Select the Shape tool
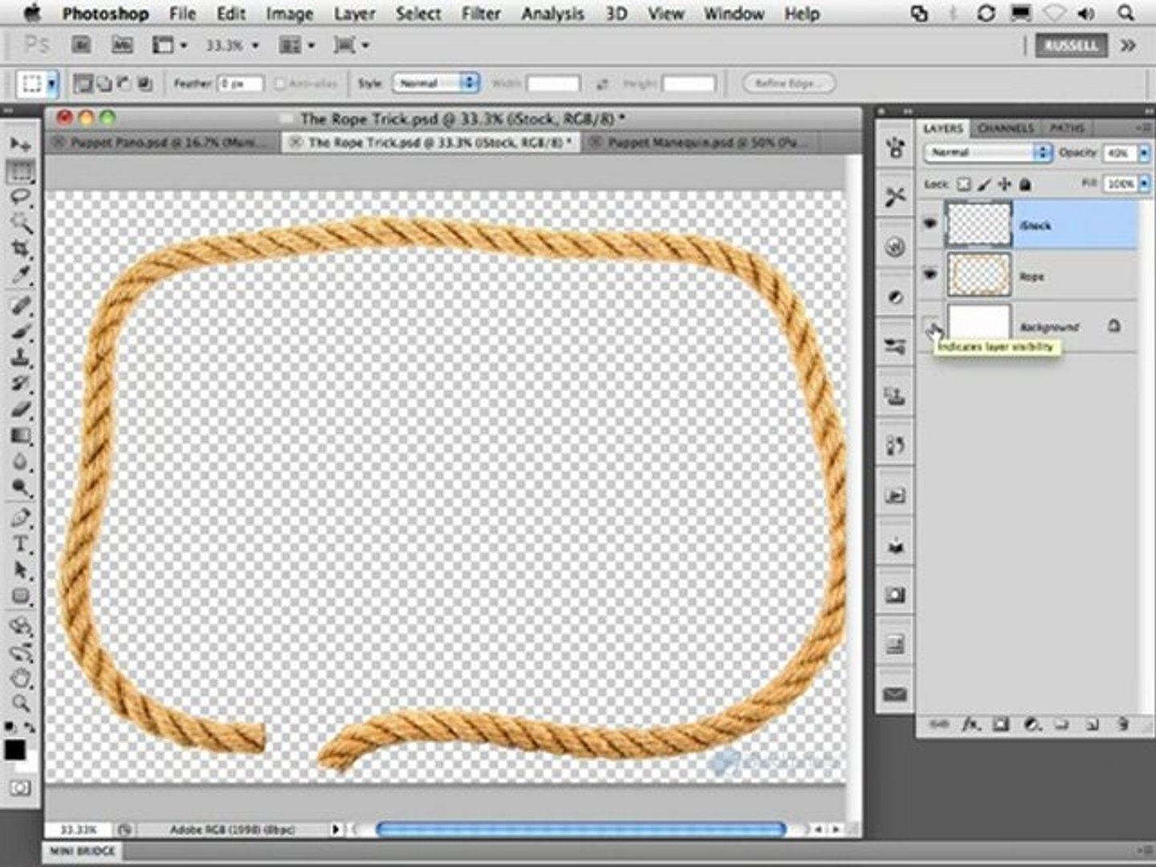The image size is (1156, 867). point(21,597)
